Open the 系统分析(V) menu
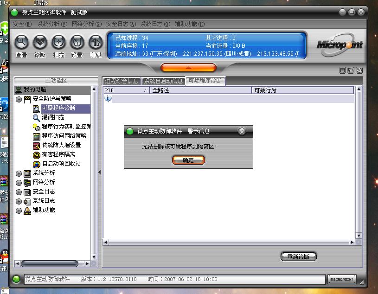Screen dimensions: 378x294 (52, 24)
